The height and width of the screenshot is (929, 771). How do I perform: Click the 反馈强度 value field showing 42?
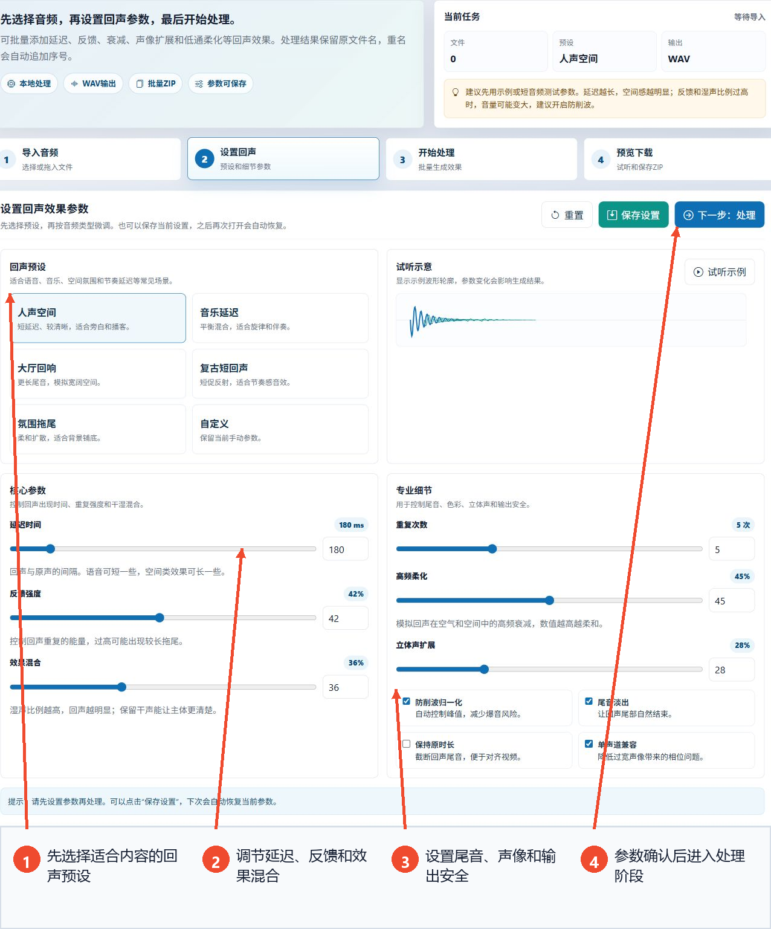click(x=346, y=618)
